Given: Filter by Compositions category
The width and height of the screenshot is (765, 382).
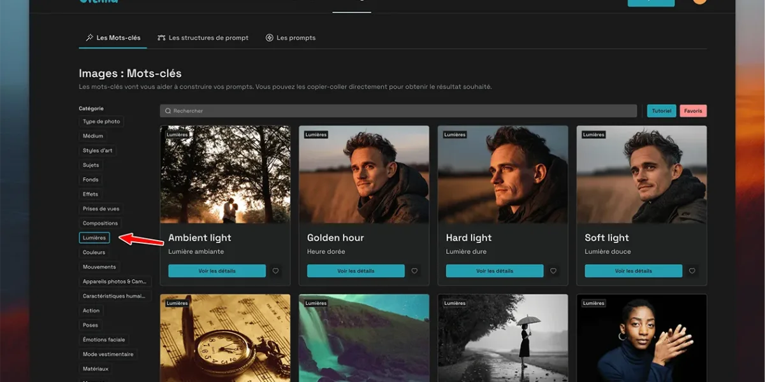Looking at the screenshot, I should [x=100, y=223].
